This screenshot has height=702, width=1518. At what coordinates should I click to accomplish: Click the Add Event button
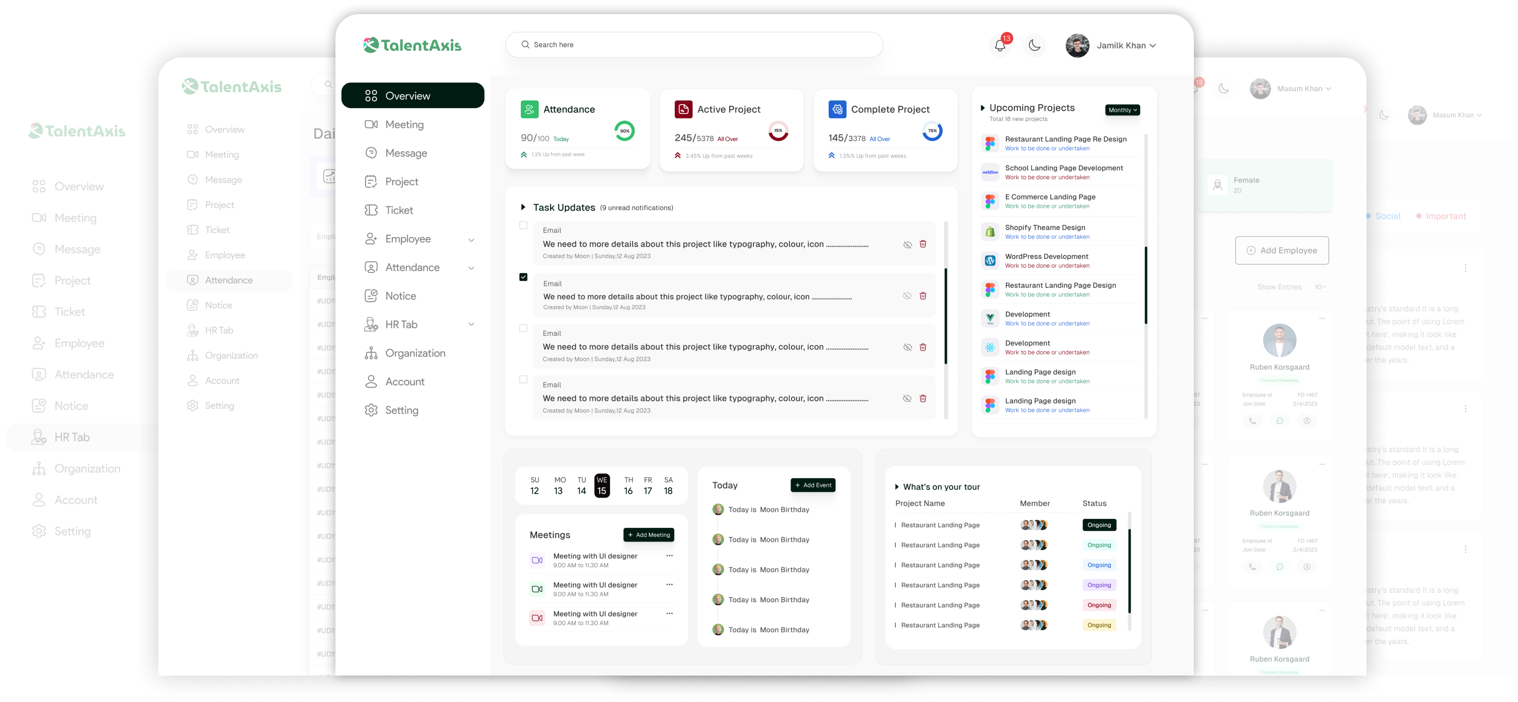(813, 486)
